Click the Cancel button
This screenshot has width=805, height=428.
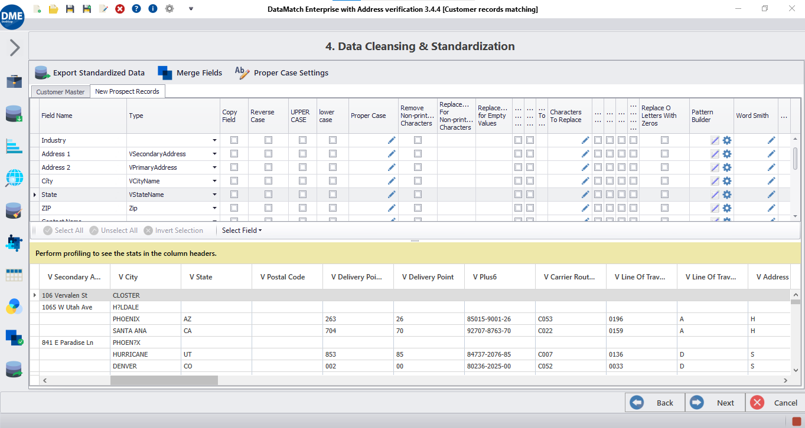pyautogui.click(x=775, y=403)
